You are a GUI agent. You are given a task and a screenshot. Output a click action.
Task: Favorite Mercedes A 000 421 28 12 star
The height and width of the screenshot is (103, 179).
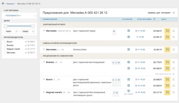(44, 30)
